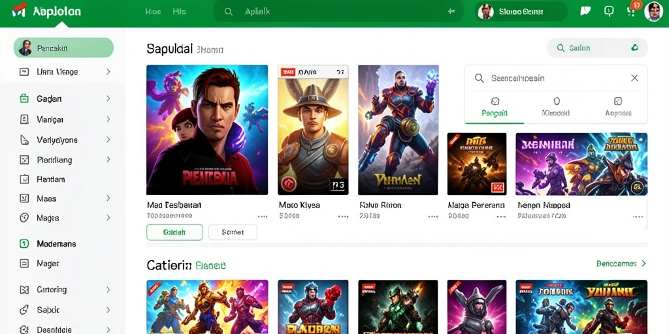
Task: Expand the Sapdc sidebar chevron
Action: point(108,310)
